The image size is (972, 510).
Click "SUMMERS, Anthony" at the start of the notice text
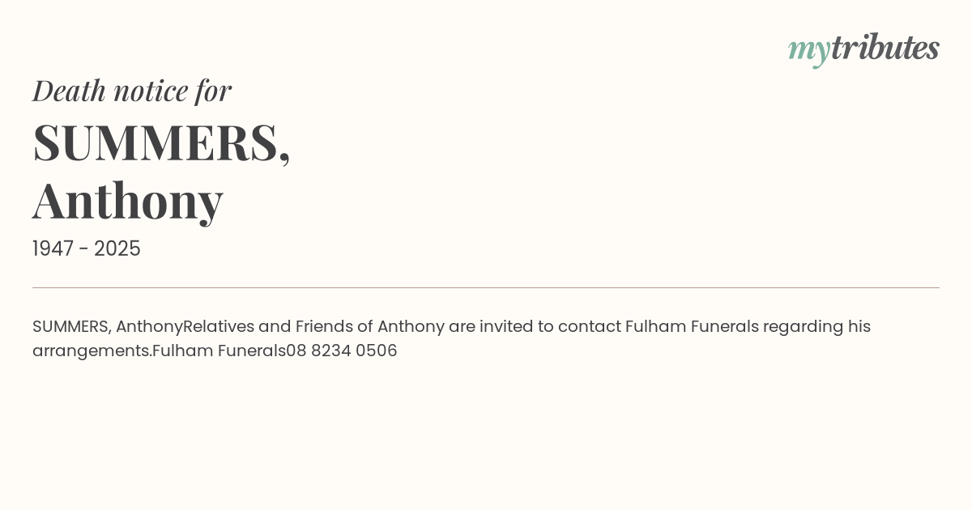tap(107, 326)
